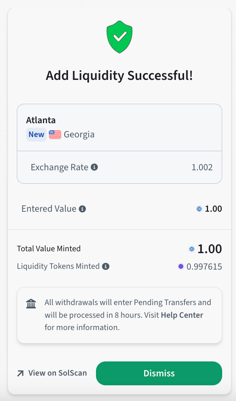Click the bank building icon in withdrawals notice
Screen dimensions: 236x401
coord(31,304)
